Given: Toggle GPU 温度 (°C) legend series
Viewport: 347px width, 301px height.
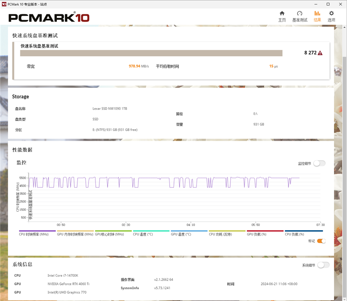Looking at the screenshot, I should [x=189, y=233].
